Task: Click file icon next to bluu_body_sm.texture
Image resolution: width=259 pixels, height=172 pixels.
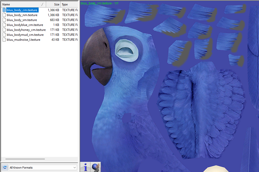Action: point(4,20)
